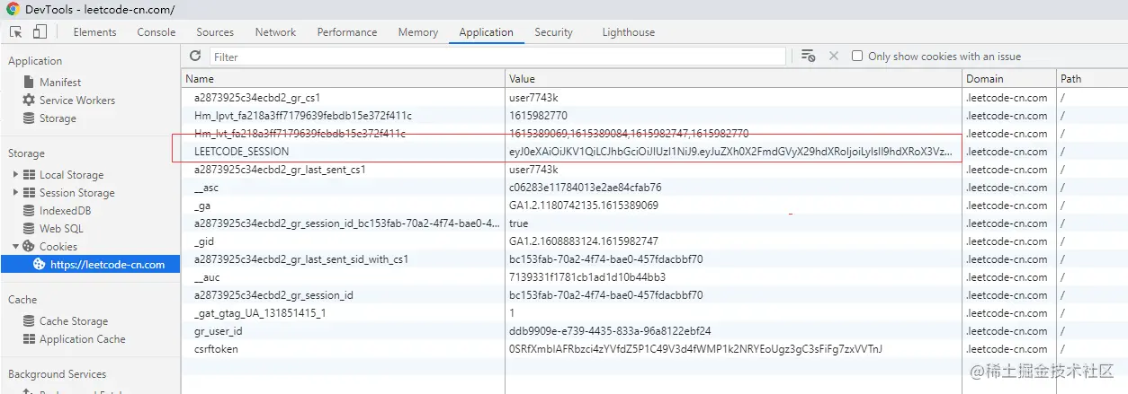This screenshot has width=1128, height=394.
Task: Click the Service Workers gear icon
Action: click(29, 100)
